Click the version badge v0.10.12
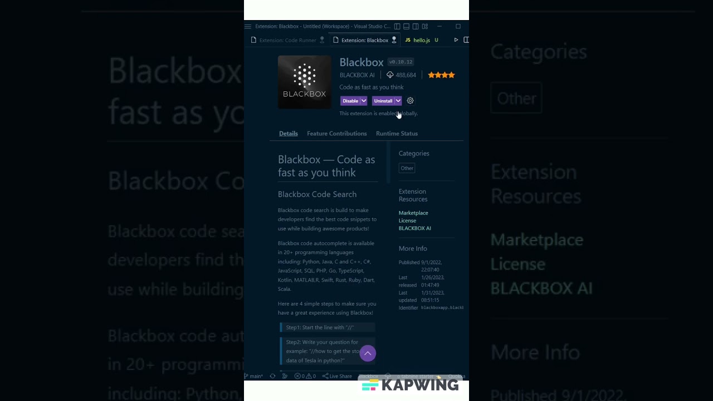The height and width of the screenshot is (401, 713). coord(401,62)
